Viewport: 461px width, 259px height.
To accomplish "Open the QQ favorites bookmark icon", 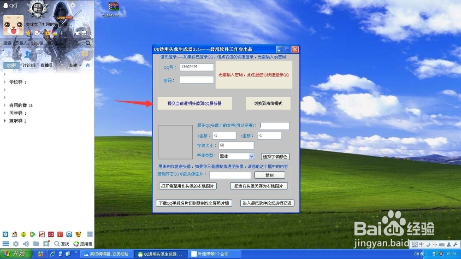I will click(x=46, y=244).
